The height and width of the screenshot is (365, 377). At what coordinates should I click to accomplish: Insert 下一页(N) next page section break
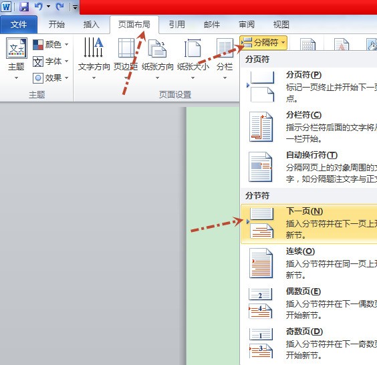(309, 224)
